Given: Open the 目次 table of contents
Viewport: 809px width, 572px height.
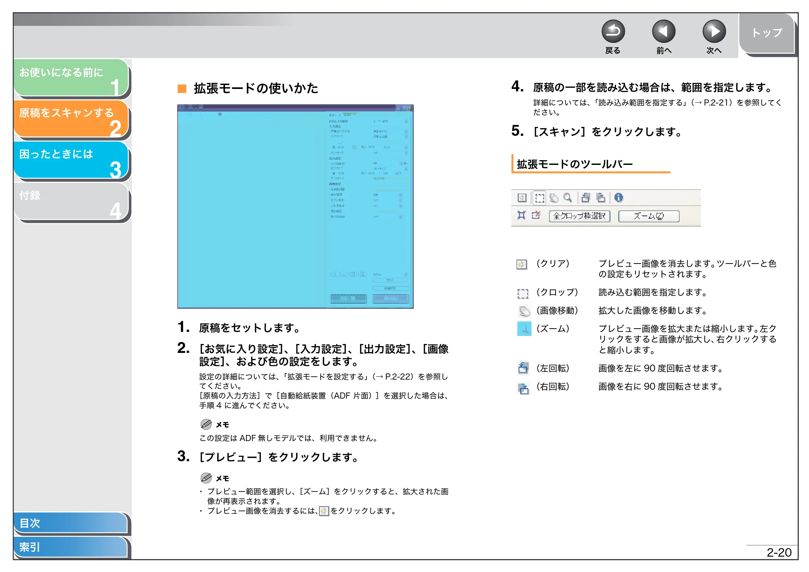Looking at the screenshot, I should click(x=70, y=523).
